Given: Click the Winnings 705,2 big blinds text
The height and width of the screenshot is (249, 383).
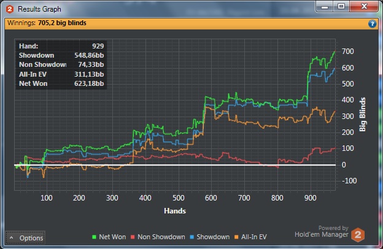Looking at the screenshot, I should (47, 23).
